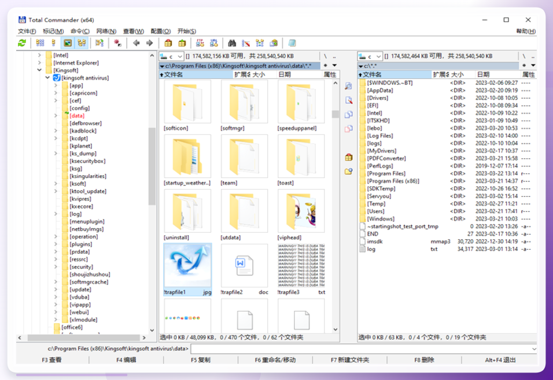
Task: Click the F5 复制 button
Action: coord(201,360)
